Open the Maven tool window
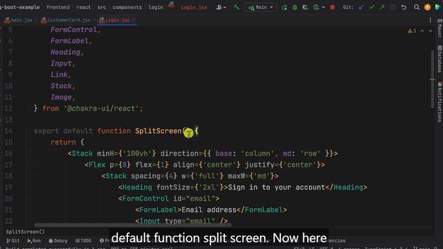Screen dimensions: 443x249 coord(440,28)
